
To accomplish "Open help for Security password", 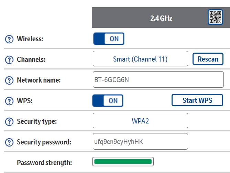I will (9, 142).
